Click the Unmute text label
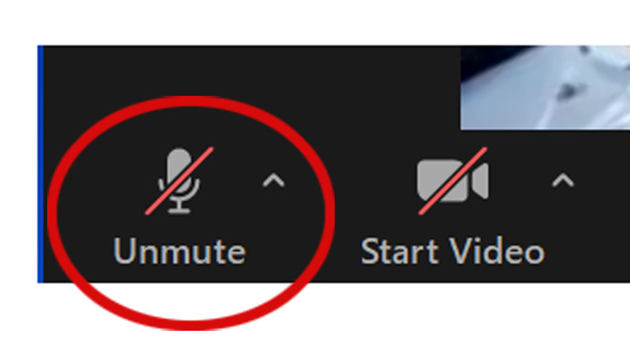The image size is (630, 352). (x=180, y=251)
